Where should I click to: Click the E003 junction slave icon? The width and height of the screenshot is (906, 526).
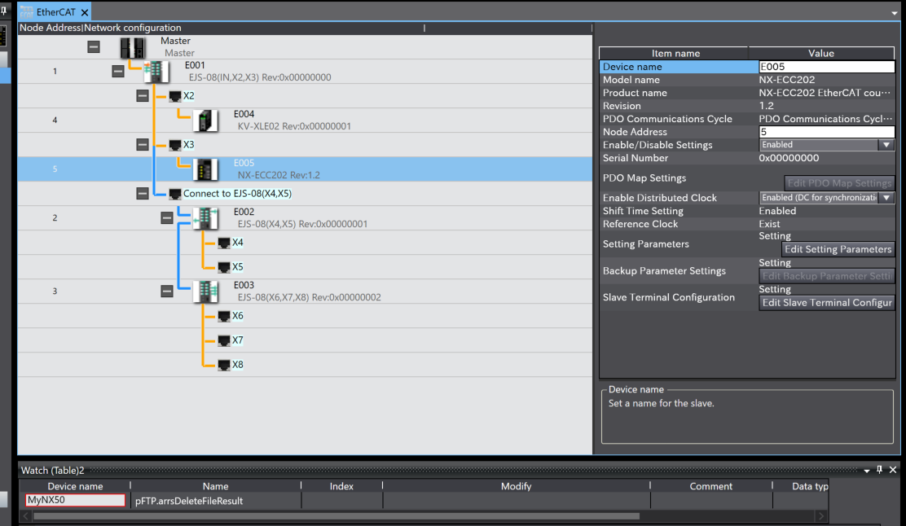click(x=205, y=291)
